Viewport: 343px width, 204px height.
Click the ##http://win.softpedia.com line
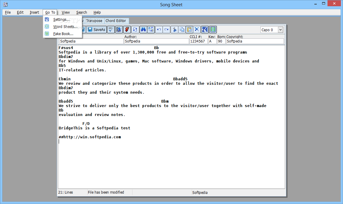[x=90, y=137]
